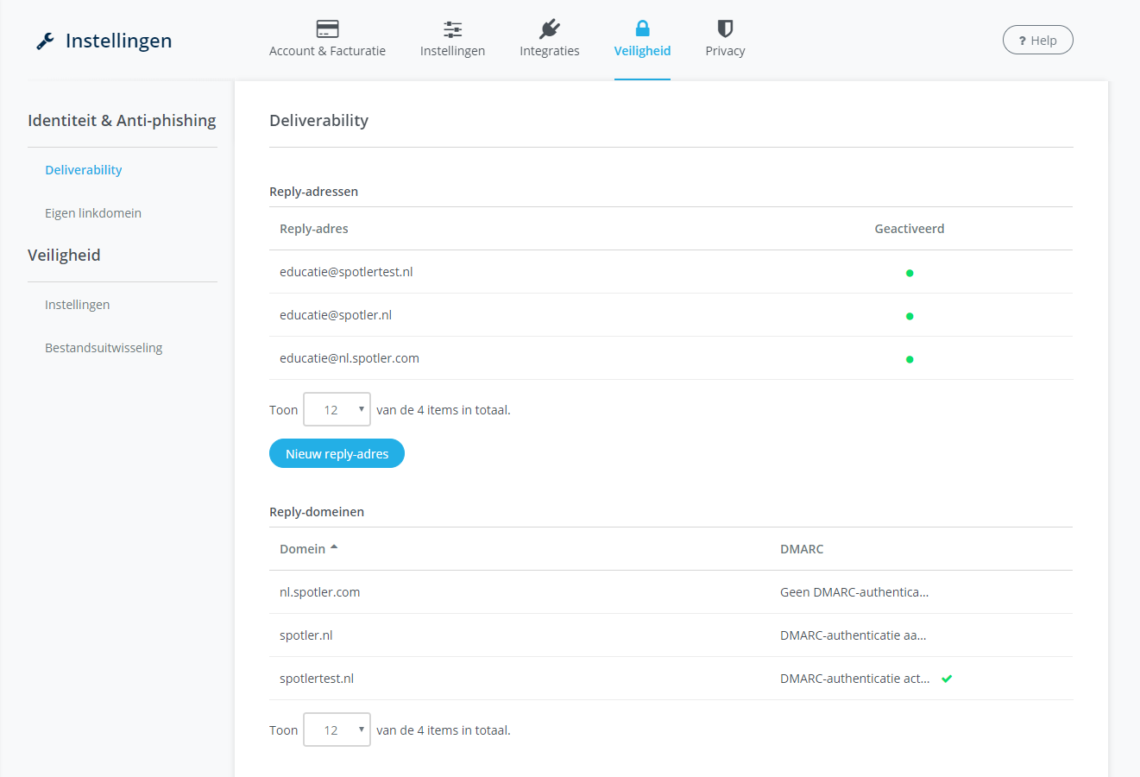1140x777 pixels.
Task: Select the spotler.nl domain row
Action: [x=671, y=635]
